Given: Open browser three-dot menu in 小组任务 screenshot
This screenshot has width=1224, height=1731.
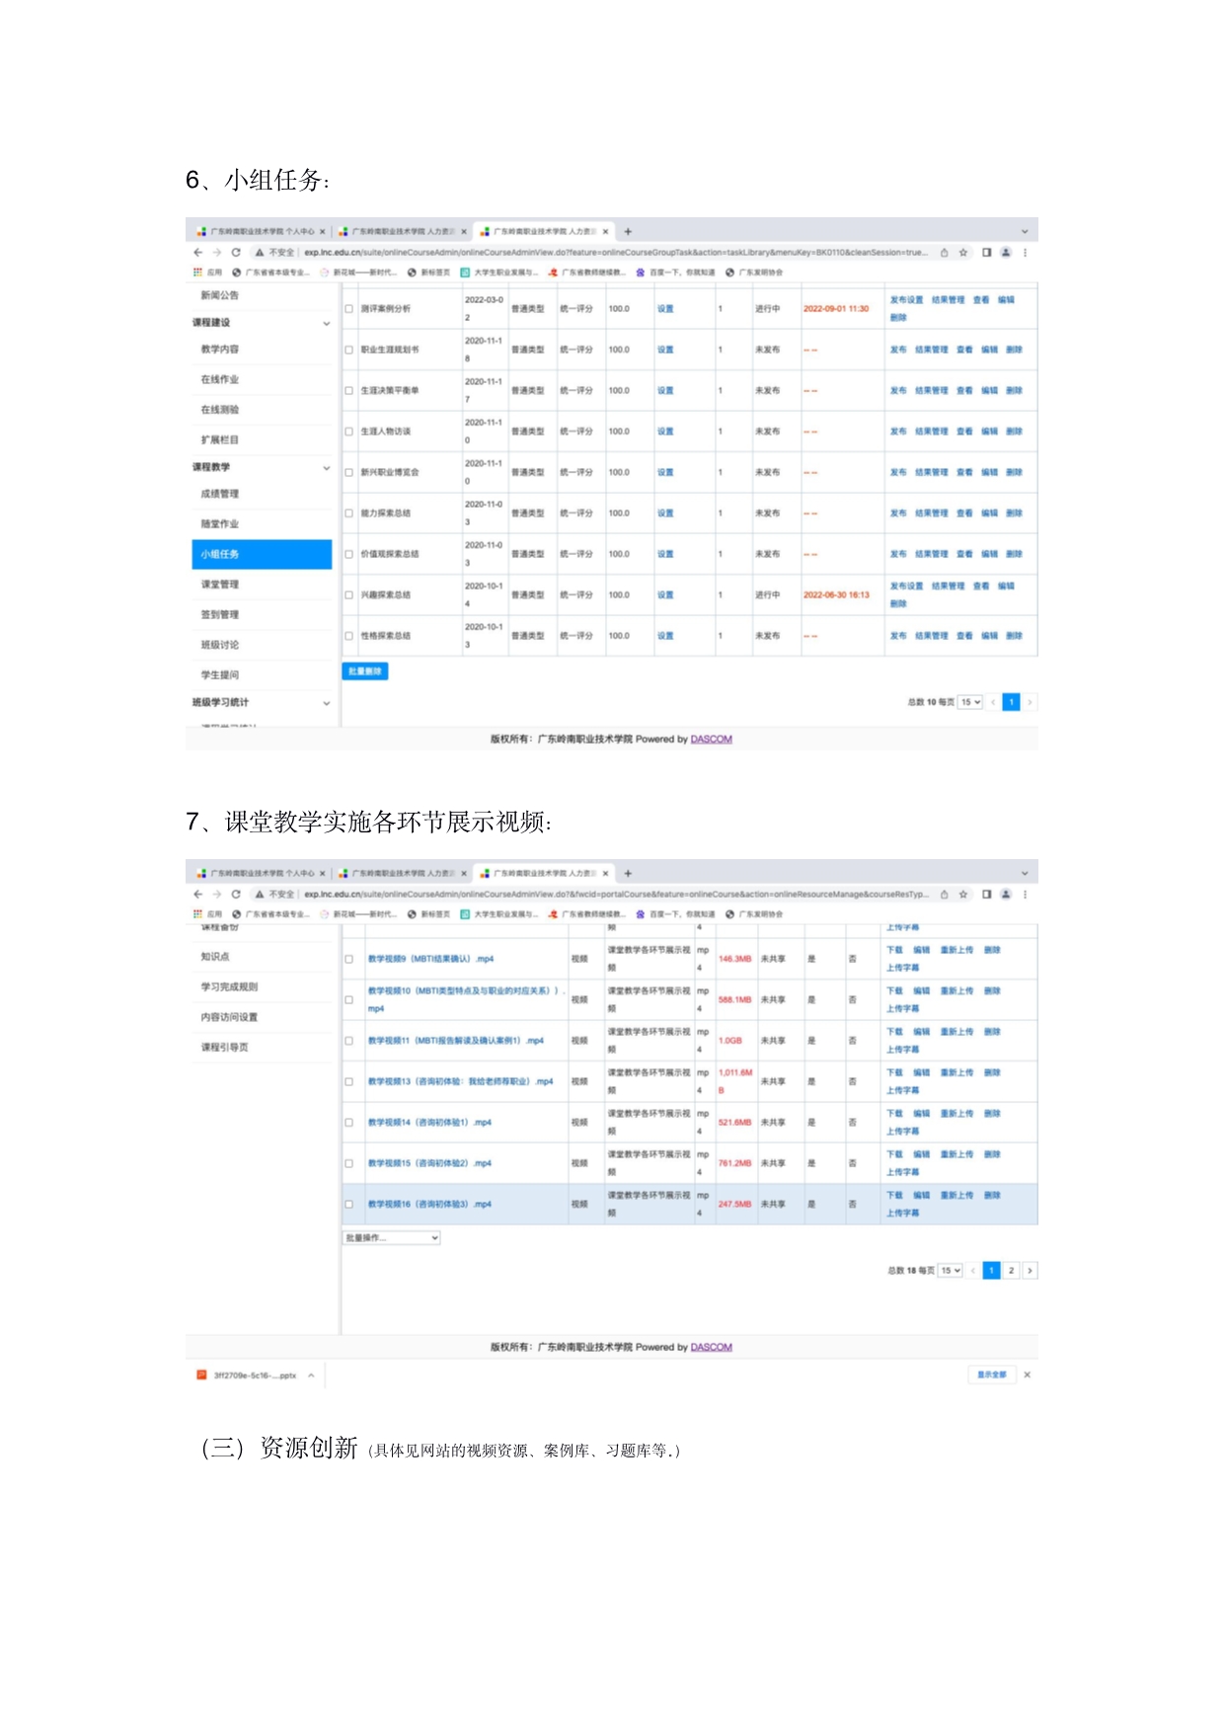Looking at the screenshot, I should [1026, 253].
